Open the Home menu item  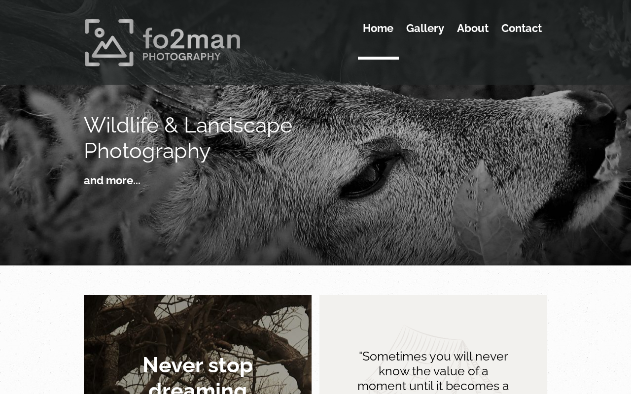click(x=378, y=28)
